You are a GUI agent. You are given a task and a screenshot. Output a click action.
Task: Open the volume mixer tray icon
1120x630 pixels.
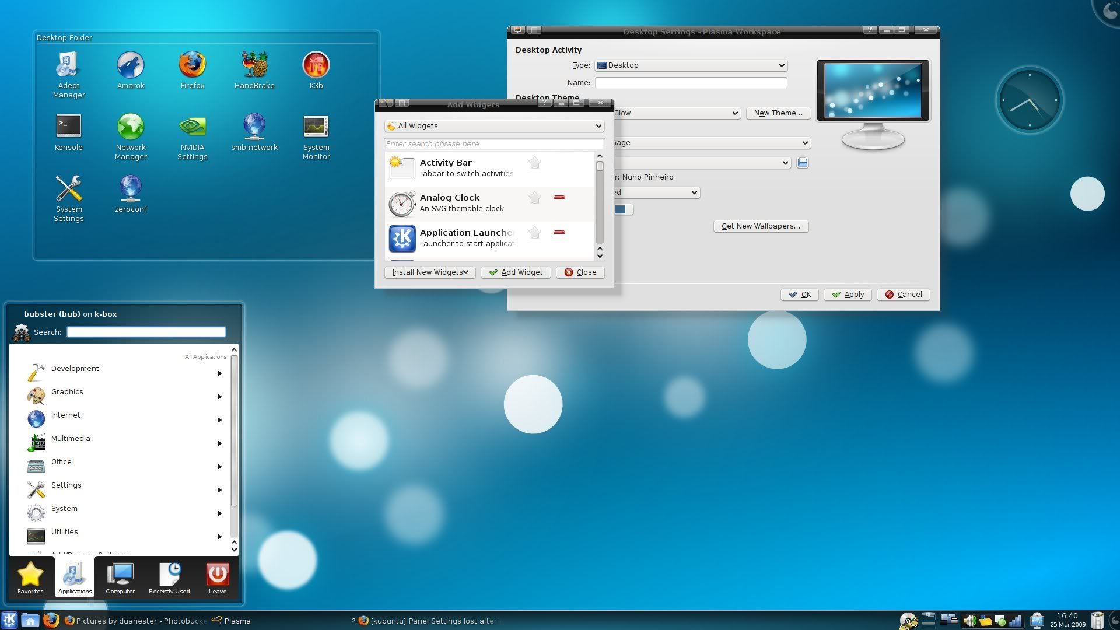(970, 621)
